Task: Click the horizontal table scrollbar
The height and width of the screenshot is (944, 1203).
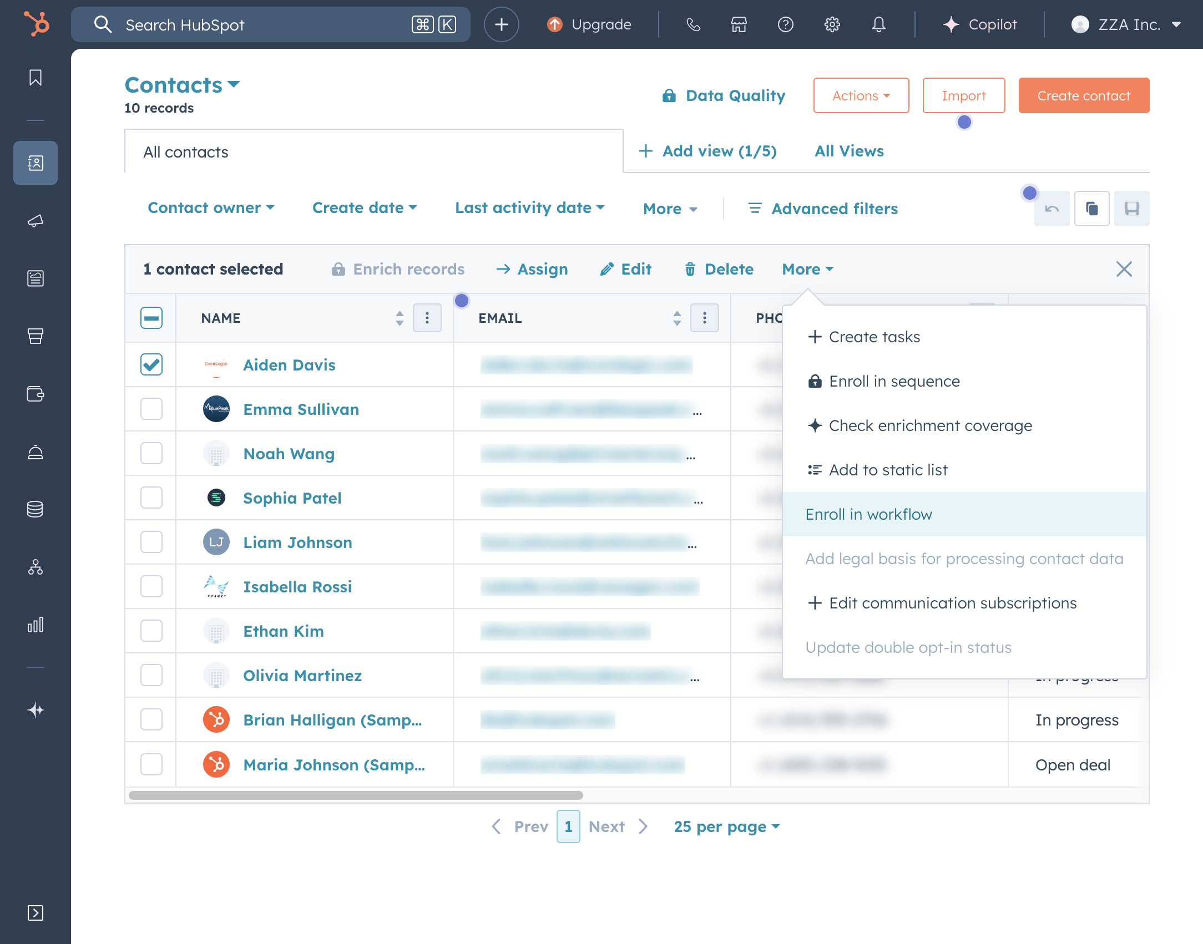Action: [356, 795]
